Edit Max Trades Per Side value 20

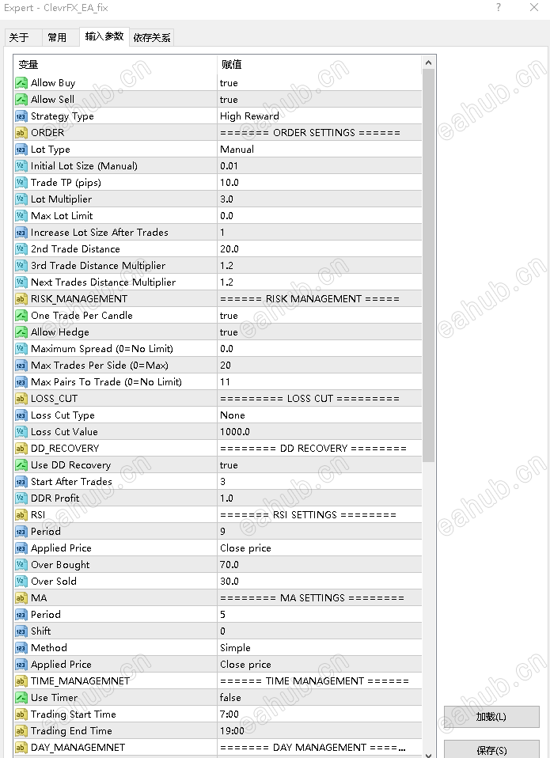tap(320, 365)
